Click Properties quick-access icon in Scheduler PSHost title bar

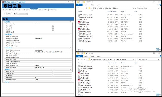click(x=82, y=2)
